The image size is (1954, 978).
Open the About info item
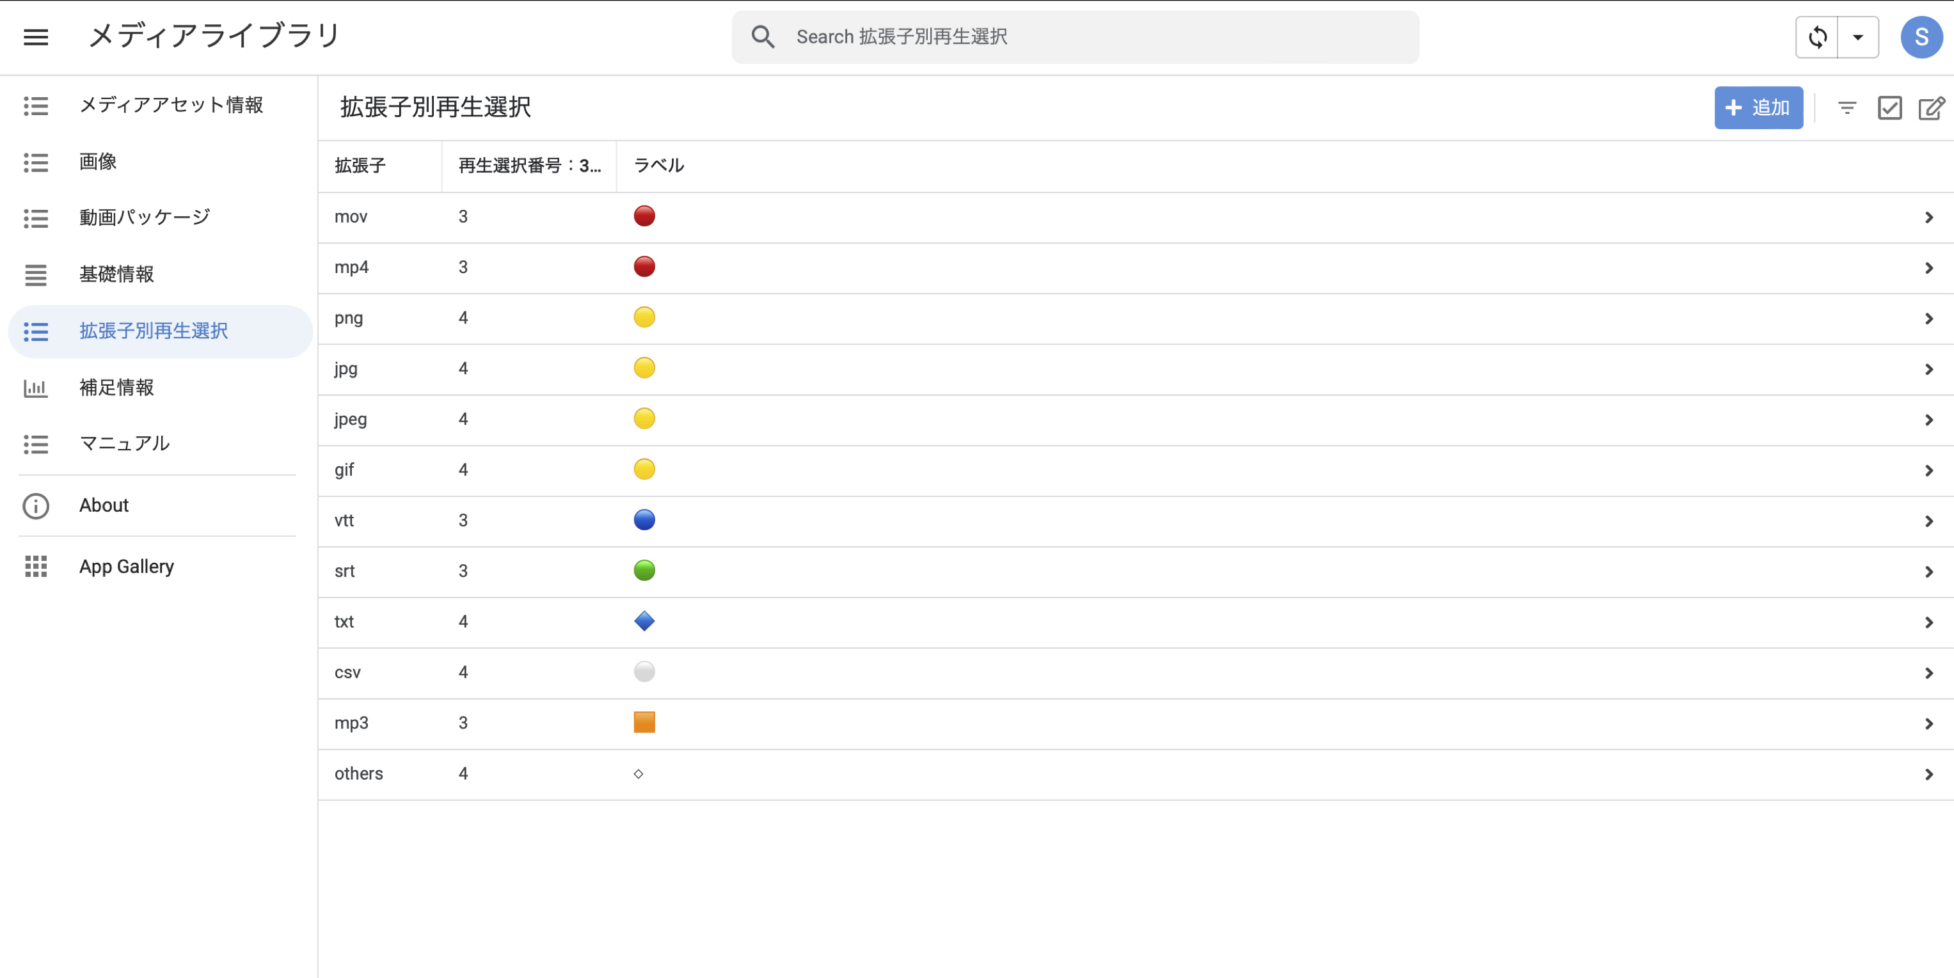coord(104,505)
